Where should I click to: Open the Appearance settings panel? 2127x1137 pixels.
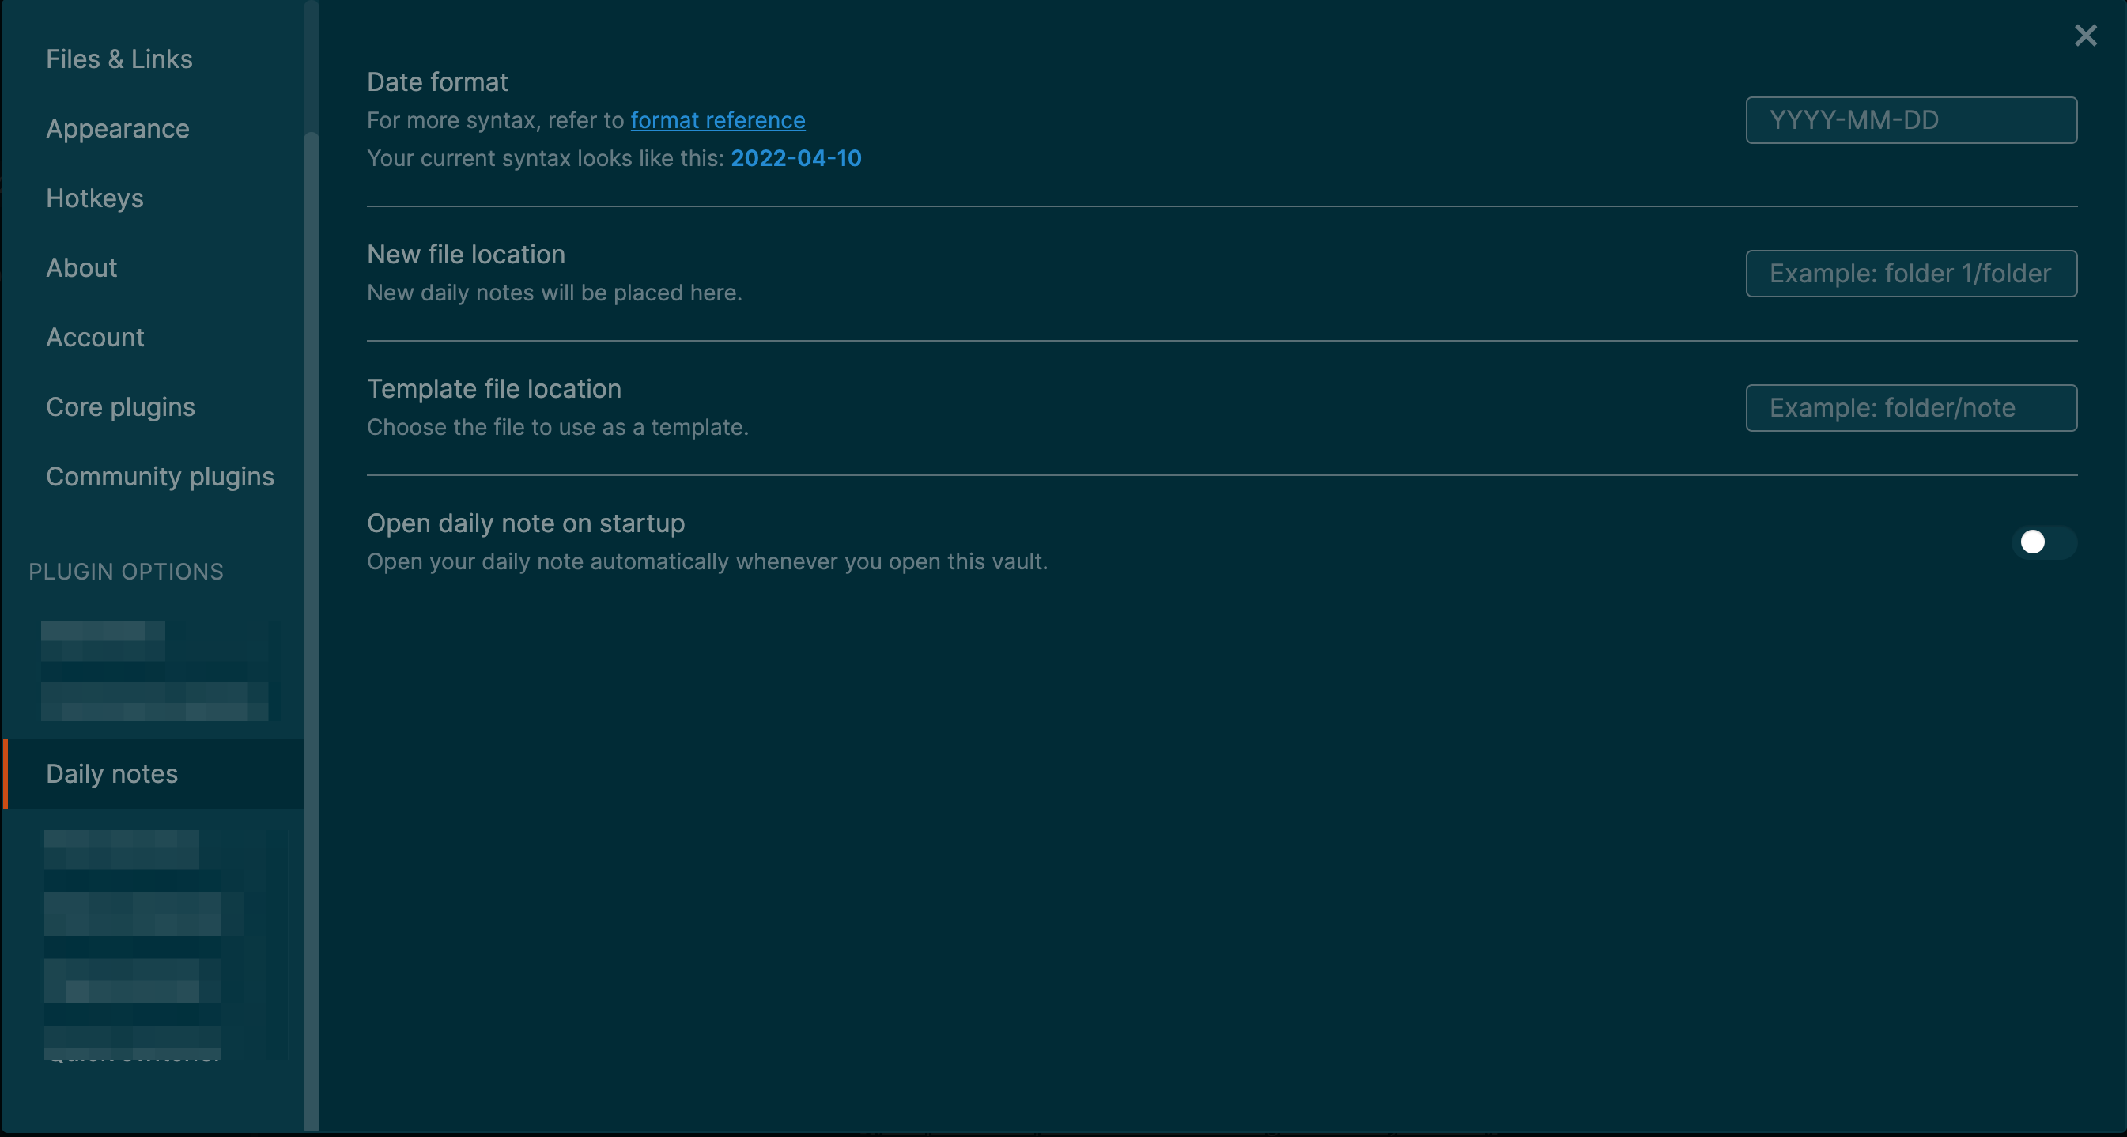tap(118, 128)
